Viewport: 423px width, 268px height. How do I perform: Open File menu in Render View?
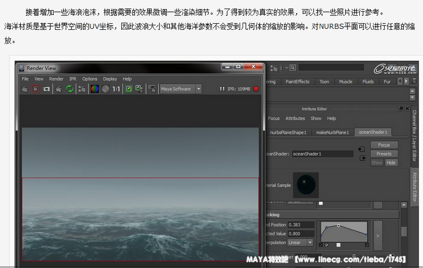pyautogui.click(x=25, y=79)
